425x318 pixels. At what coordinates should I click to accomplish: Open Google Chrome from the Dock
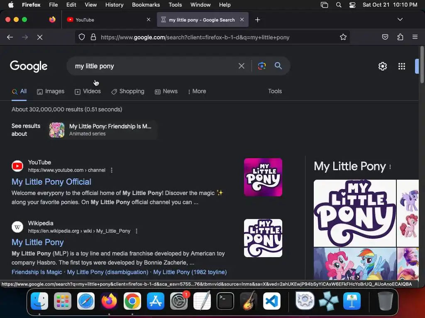click(x=132, y=301)
